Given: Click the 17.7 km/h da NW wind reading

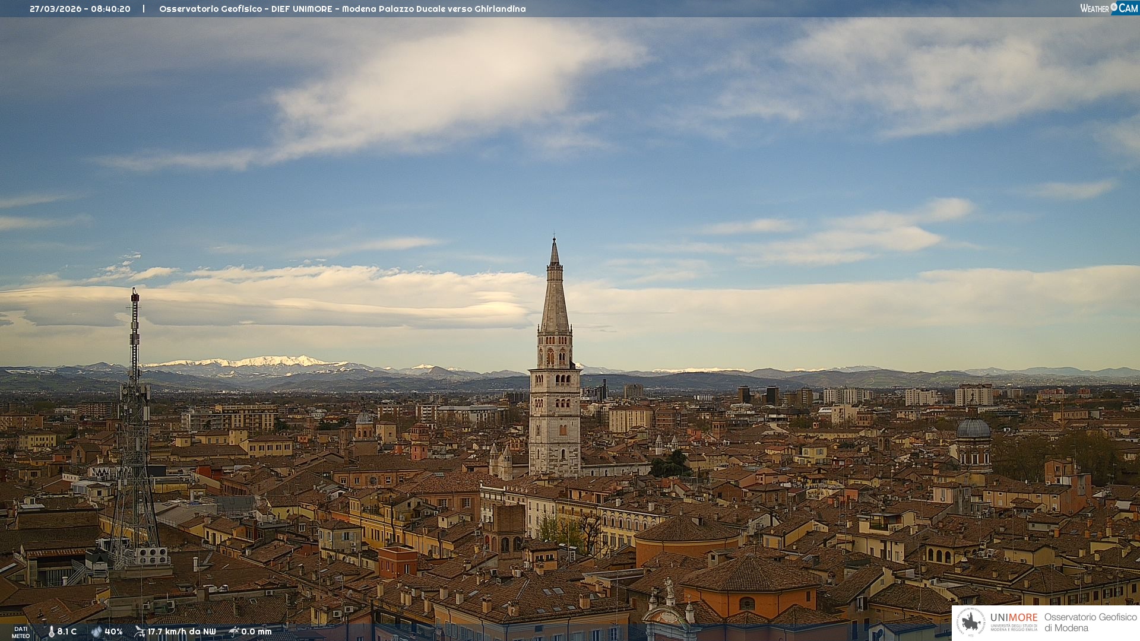Looking at the screenshot, I should click(182, 632).
